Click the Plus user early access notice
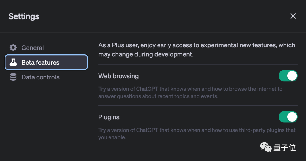The image size is (306, 161). [197, 50]
